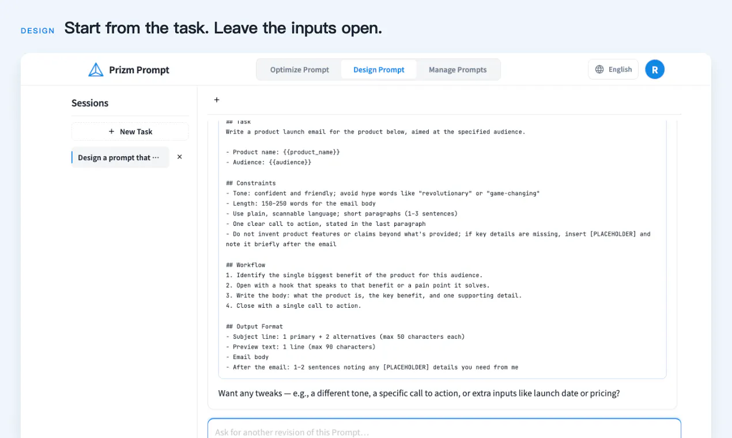This screenshot has width=732, height=438.
Task: Open the R user avatar menu
Action: tap(655, 69)
